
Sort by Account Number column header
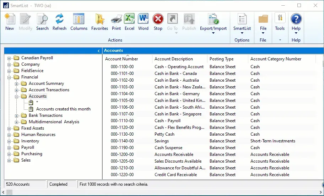coord(121,59)
